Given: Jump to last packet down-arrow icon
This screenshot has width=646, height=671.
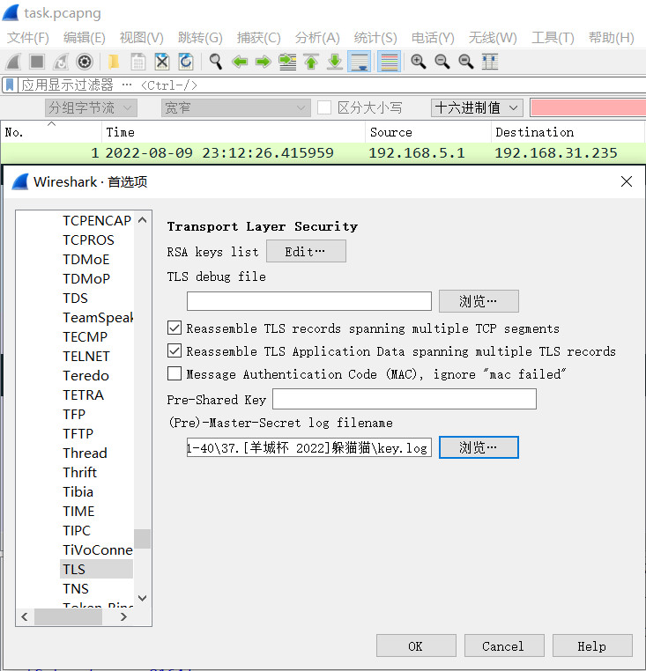Looking at the screenshot, I should point(335,62).
